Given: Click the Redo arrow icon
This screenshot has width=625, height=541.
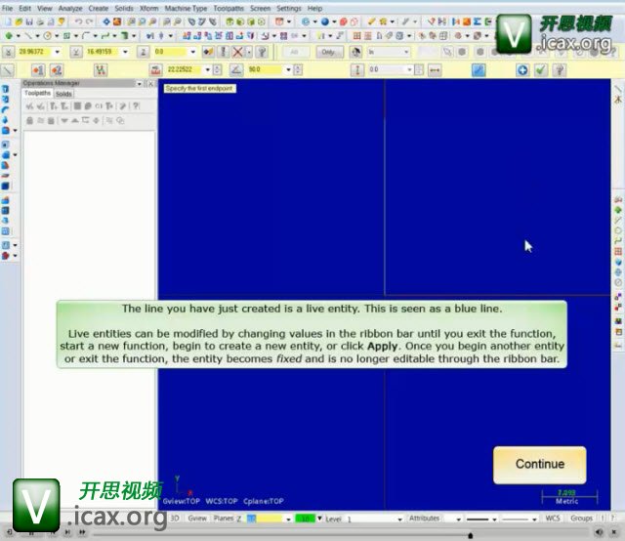Looking at the screenshot, I should [89, 21].
